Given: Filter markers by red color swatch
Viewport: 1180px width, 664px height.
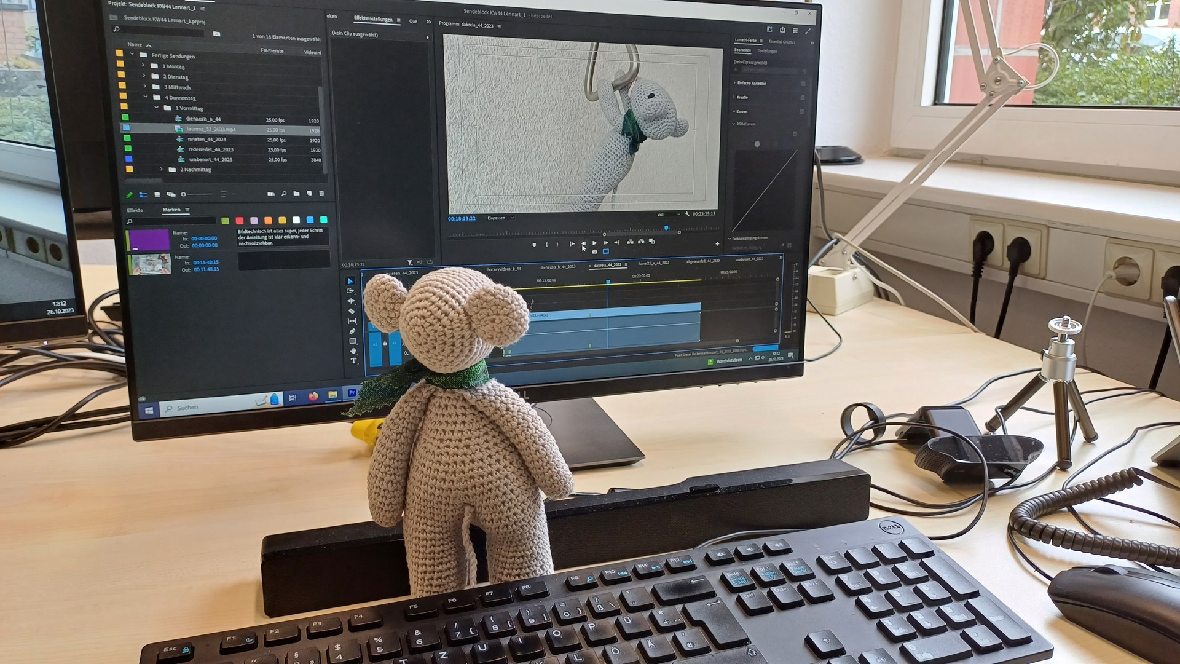Looking at the screenshot, I should pyautogui.click(x=239, y=221).
